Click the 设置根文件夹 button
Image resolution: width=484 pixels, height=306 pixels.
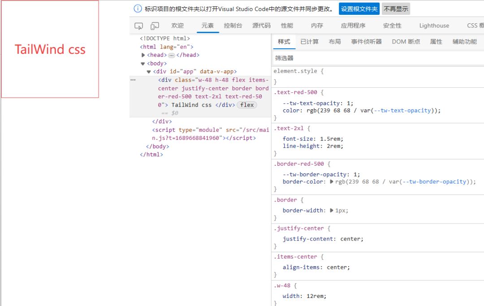359,9
